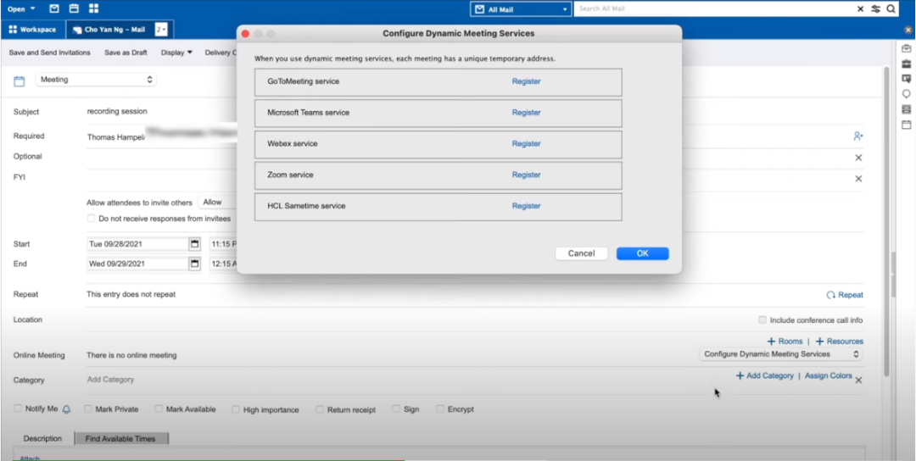Screen dimensions: 916x461
Task: Click the vertical scrollbar of the form
Action: click(x=887, y=220)
